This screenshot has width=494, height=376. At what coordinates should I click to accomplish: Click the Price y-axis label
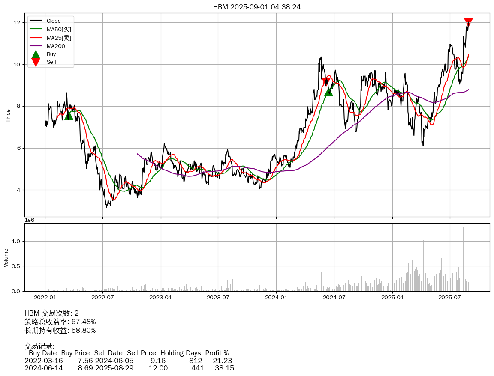pos(8,115)
